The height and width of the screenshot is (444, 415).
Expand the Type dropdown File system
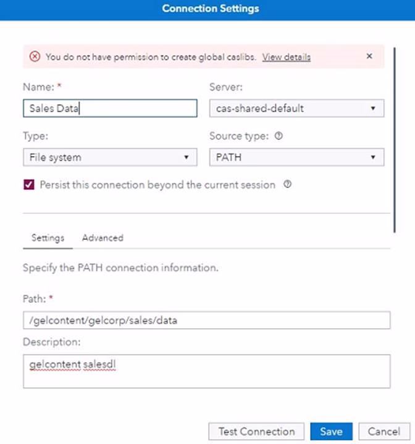click(110, 157)
